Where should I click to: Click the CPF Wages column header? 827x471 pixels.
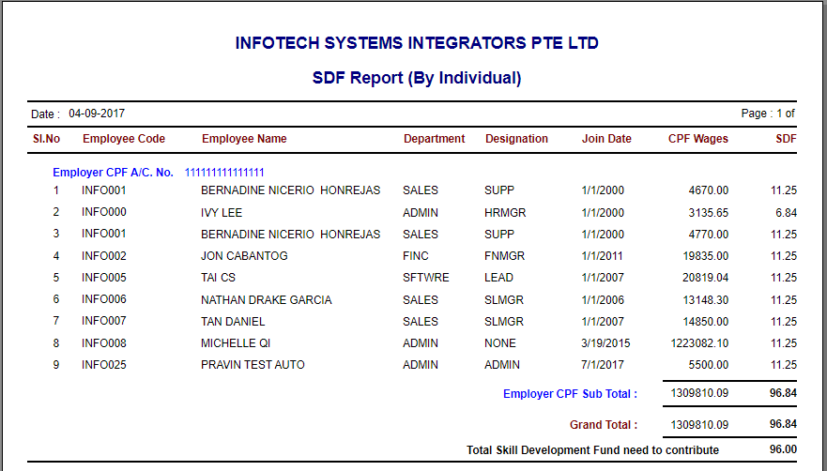tap(697, 139)
